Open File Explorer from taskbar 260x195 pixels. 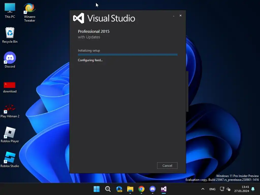(130, 189)
